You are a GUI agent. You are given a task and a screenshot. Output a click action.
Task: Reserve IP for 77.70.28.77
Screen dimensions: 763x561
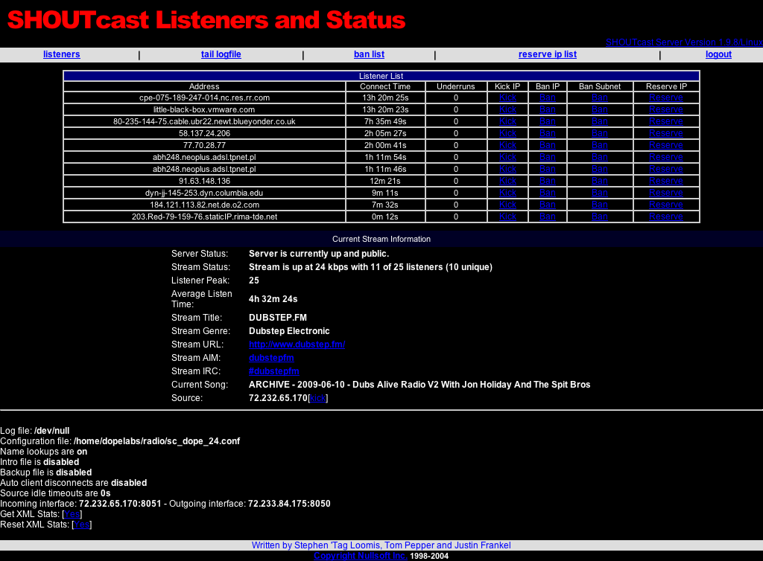coord(666,145)
